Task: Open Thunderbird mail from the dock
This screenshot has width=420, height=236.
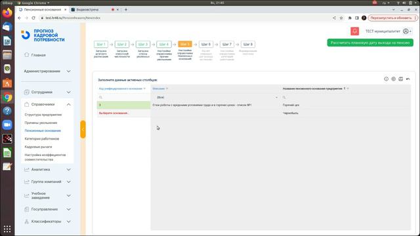Action: [7, 27]
